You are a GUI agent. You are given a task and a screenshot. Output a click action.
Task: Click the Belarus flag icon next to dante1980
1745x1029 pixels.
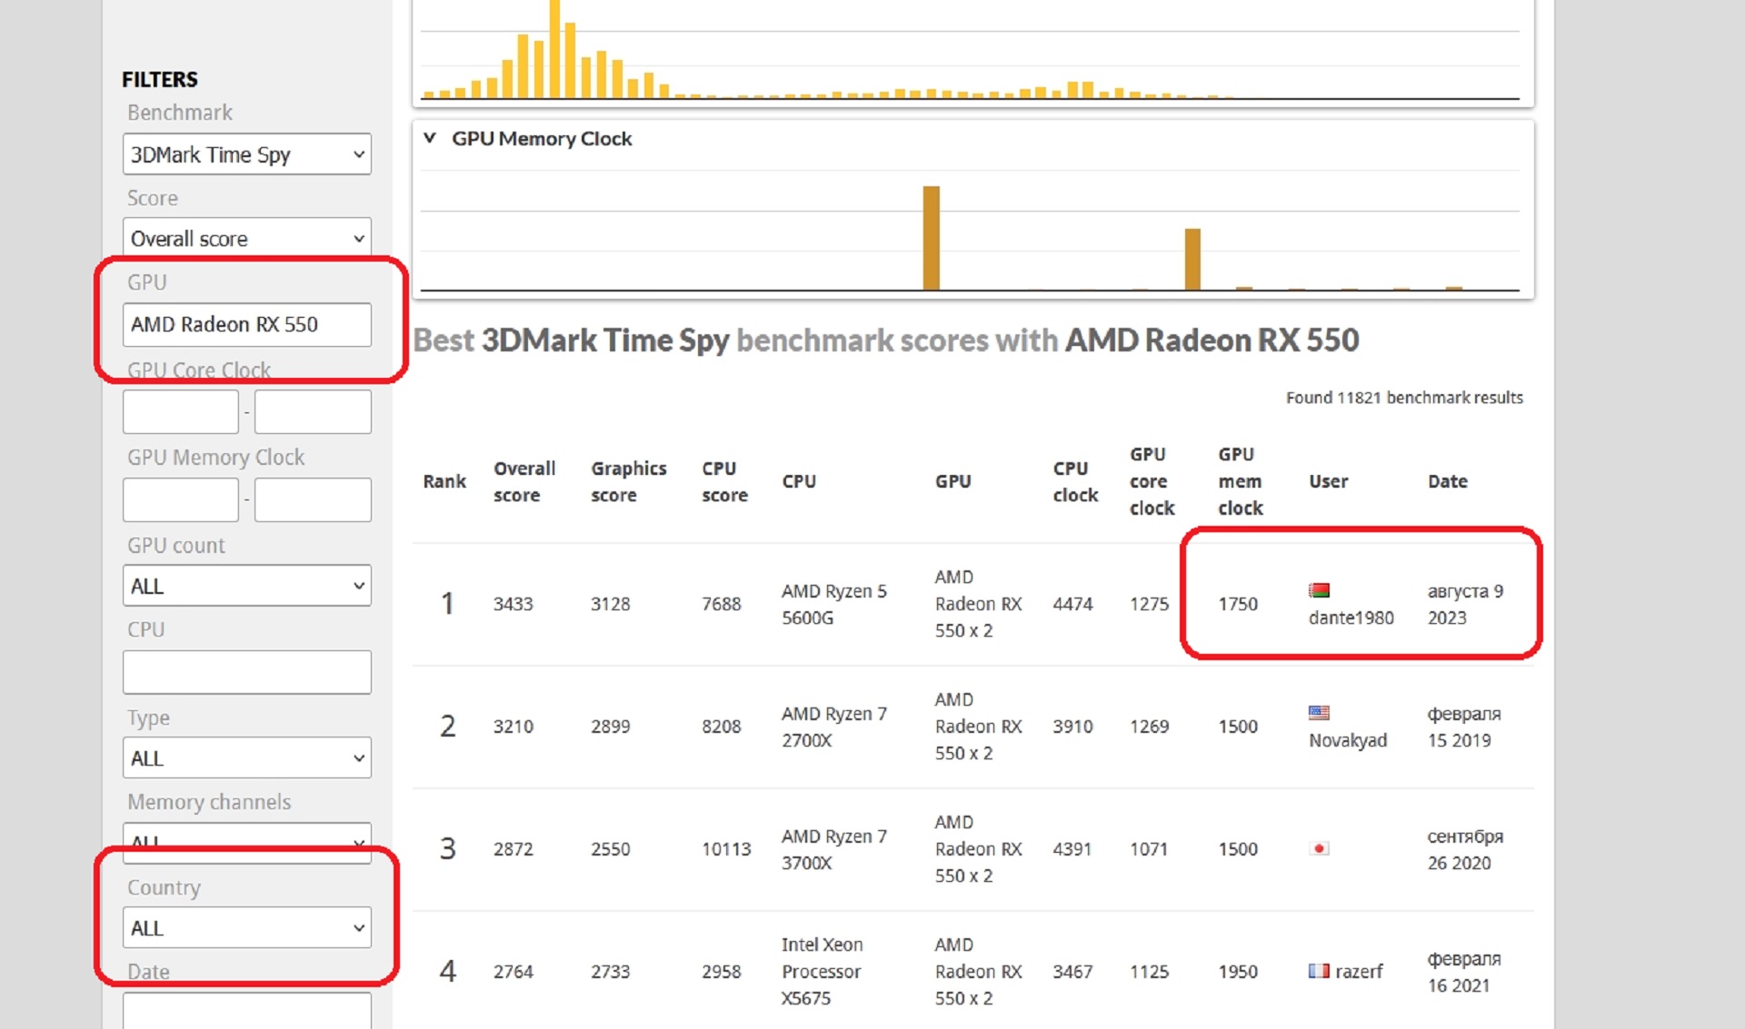[1319, 590]
